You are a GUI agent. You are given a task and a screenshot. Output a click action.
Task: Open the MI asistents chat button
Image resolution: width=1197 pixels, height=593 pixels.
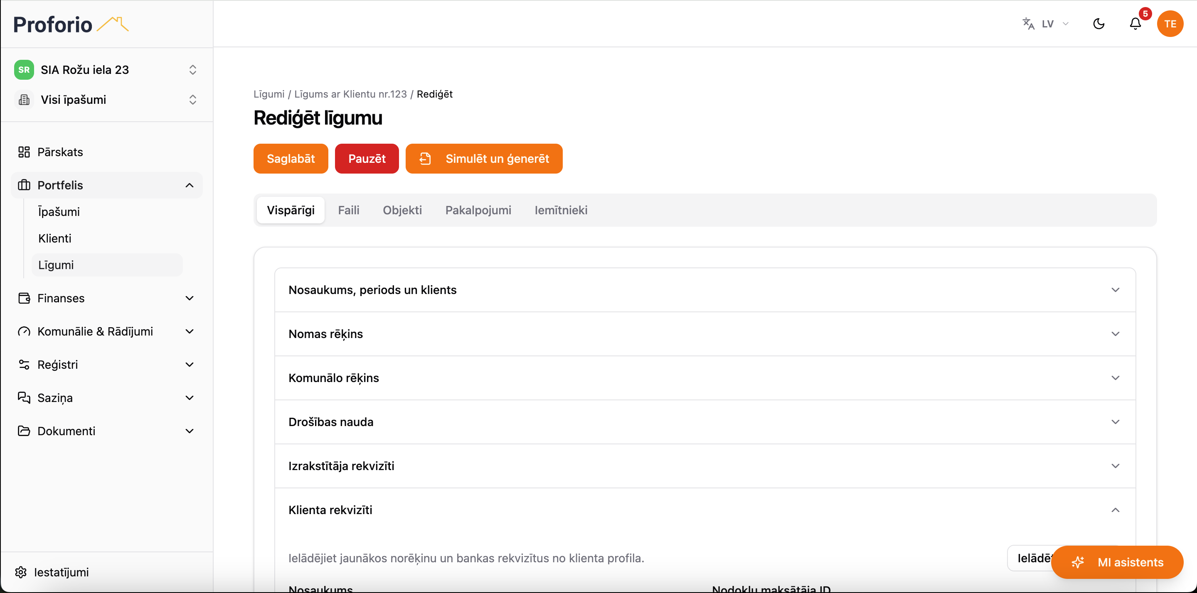[1117, 562]
